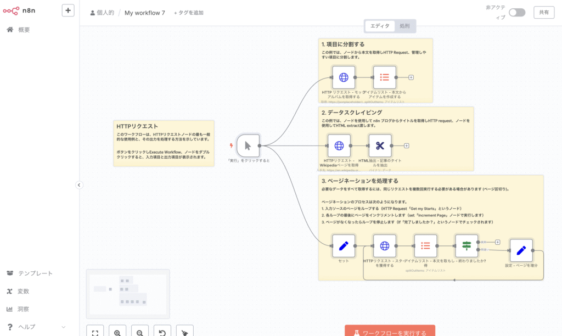Click the globe HTTP node in section 1
The image size is (562, 336).
click(x=344, y=77)
